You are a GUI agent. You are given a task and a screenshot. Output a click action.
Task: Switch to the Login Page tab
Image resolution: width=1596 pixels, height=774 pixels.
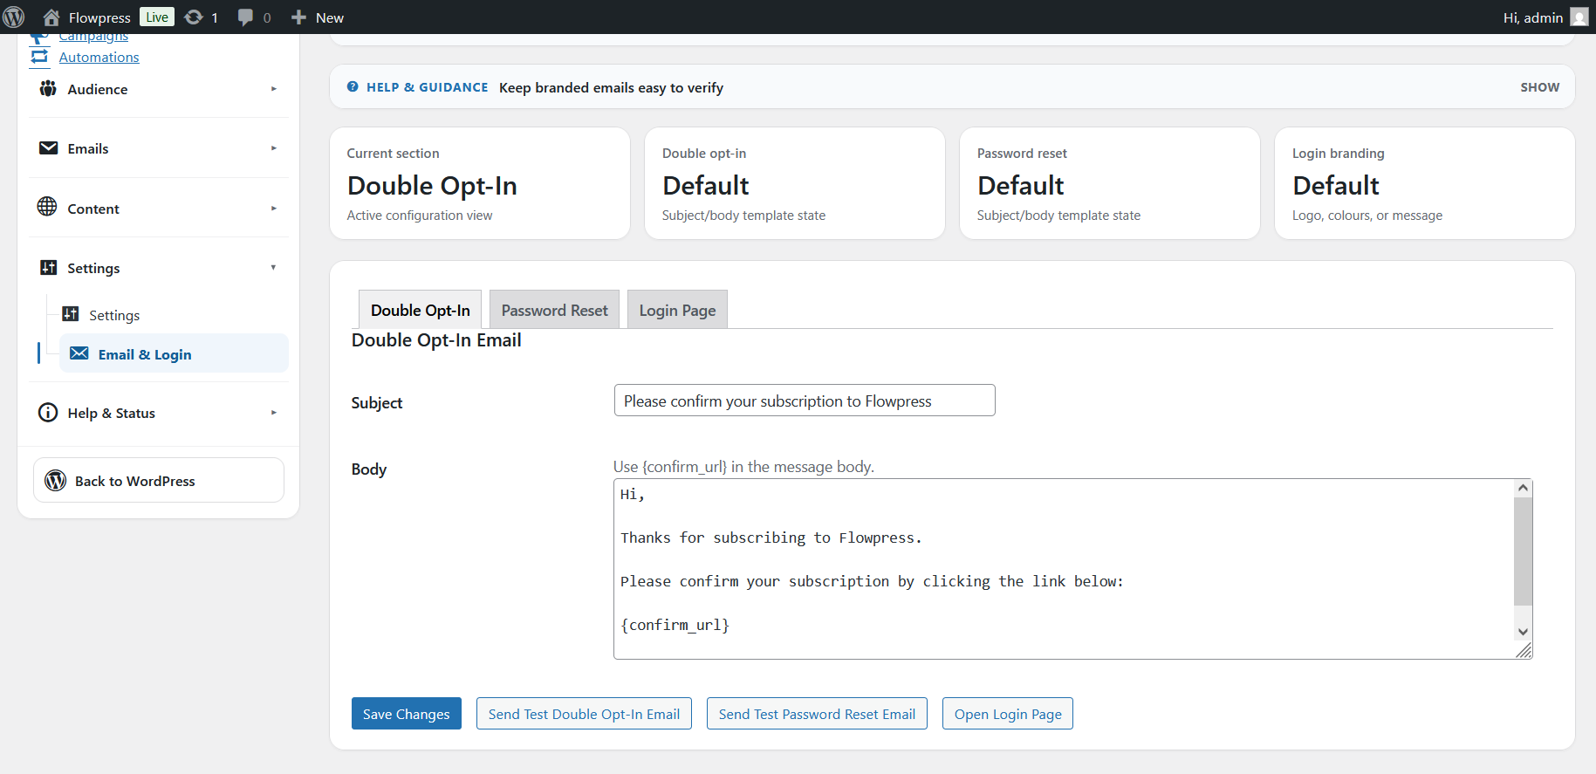tap(677, 310)
